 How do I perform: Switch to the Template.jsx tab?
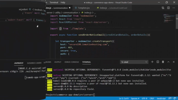(x=84, y=8)
